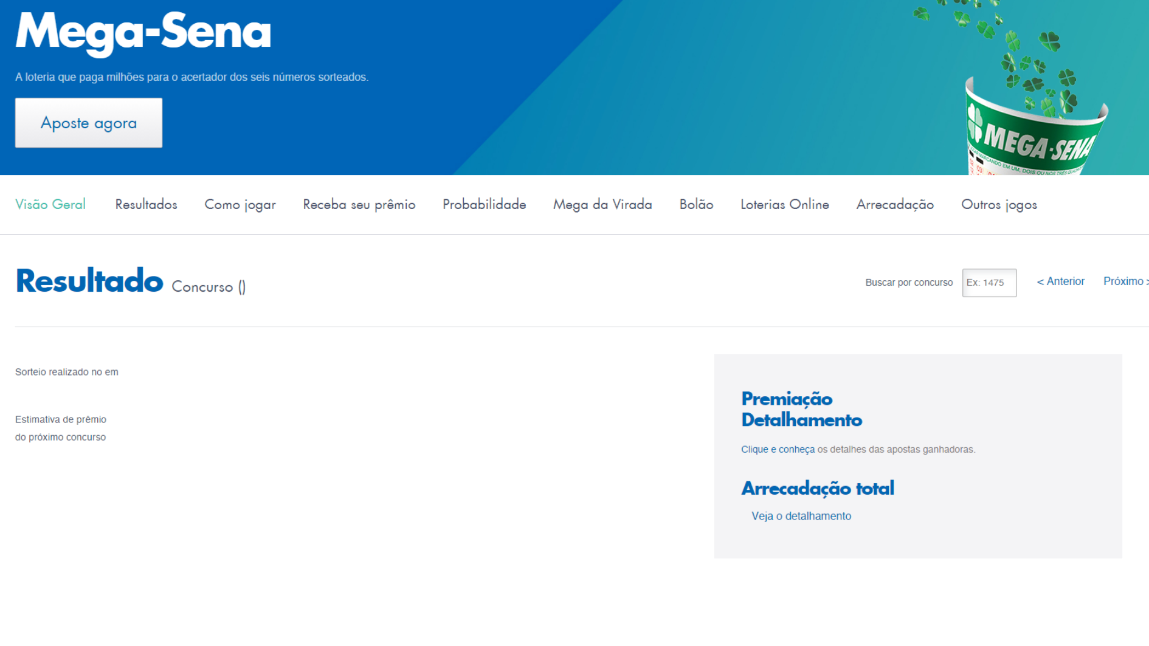Image resolution: width=1149 pixels, height=646 pixels.
Task: Open the Mega da Virada tab
Action: pyautogui.click(x=602, y=205)
